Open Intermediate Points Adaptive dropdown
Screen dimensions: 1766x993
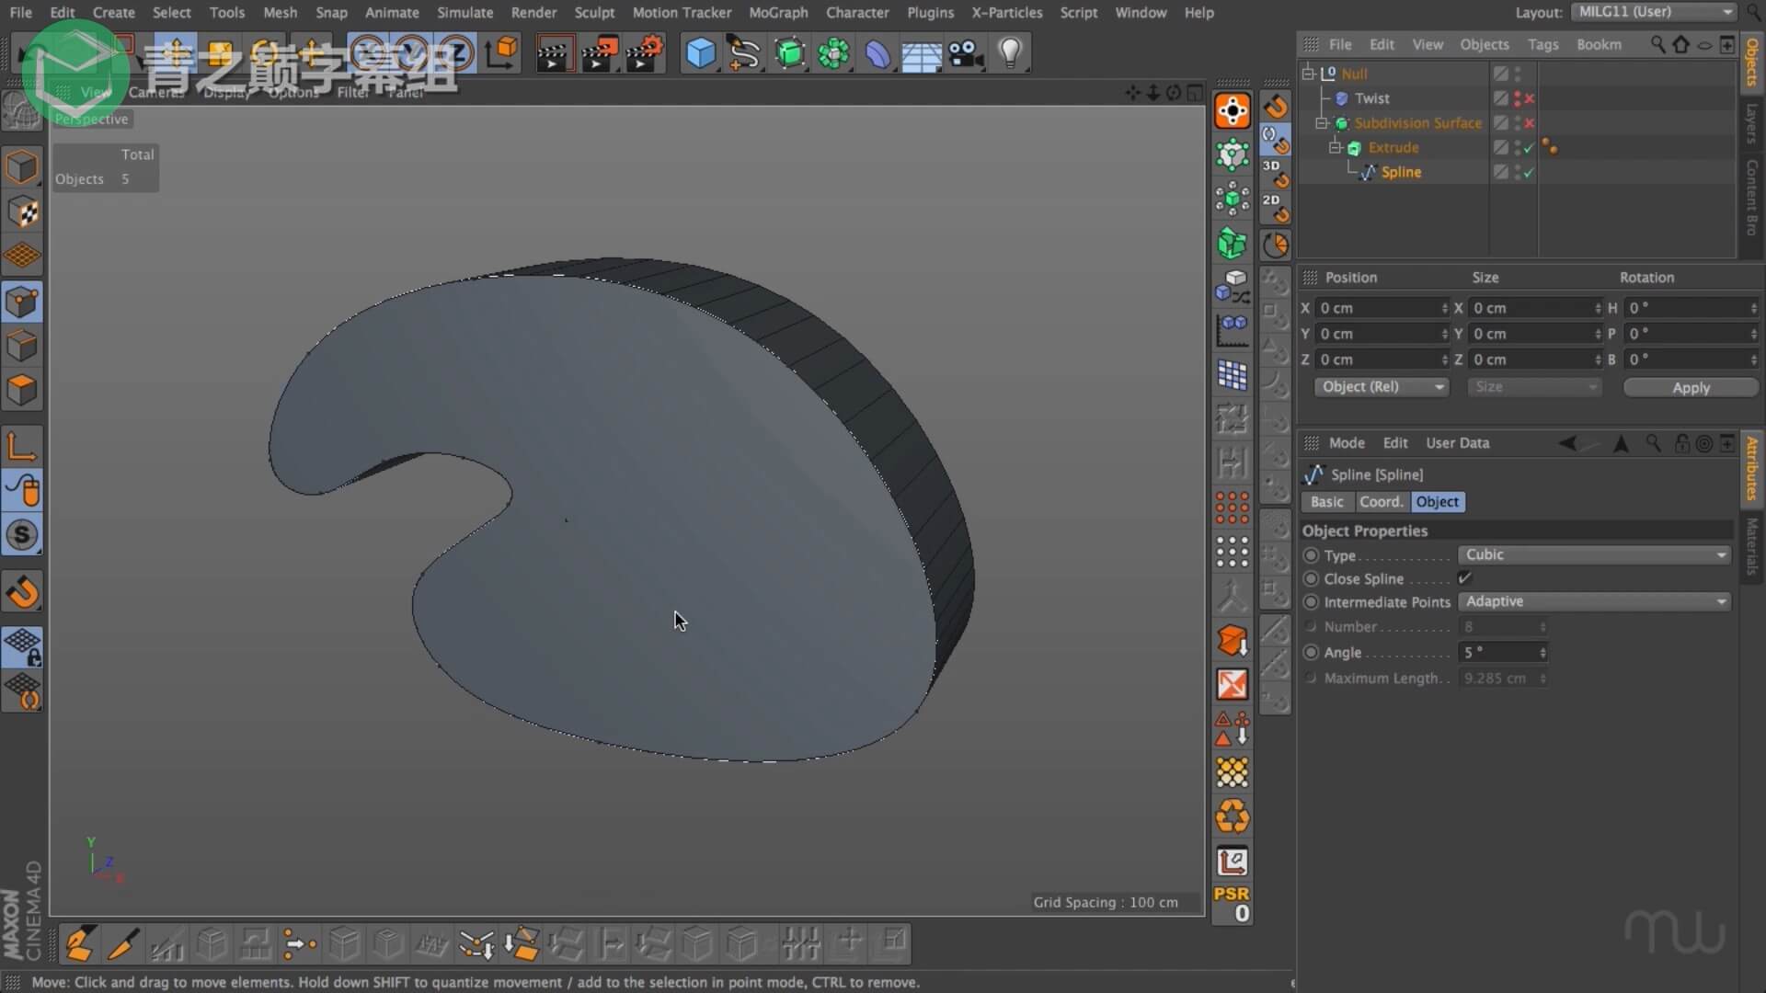(1594, 601)
